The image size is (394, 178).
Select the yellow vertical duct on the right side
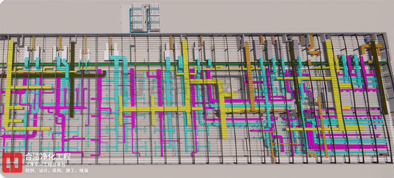coord(335,85)
